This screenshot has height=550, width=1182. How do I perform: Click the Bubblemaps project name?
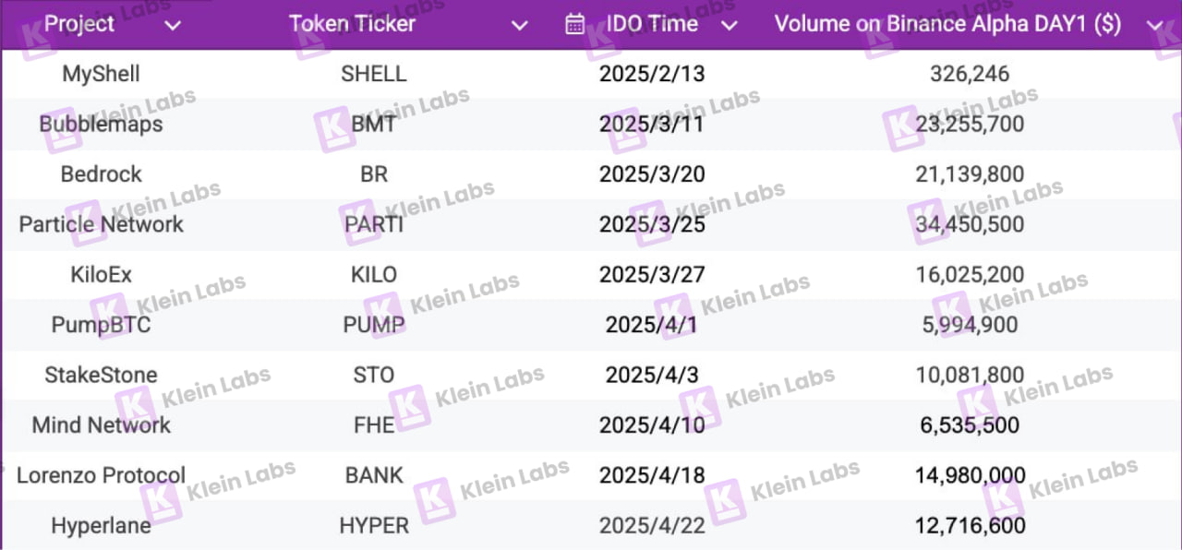pyautogui.click(x=100, y=125)
